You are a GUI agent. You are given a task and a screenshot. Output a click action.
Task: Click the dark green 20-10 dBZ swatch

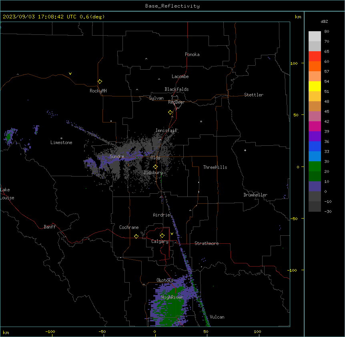(315, 177)
